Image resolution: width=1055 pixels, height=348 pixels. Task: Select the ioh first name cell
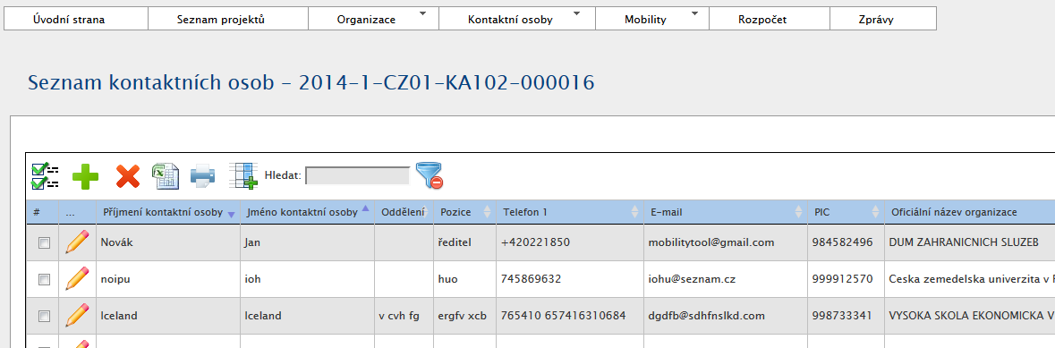pos(308,279)
